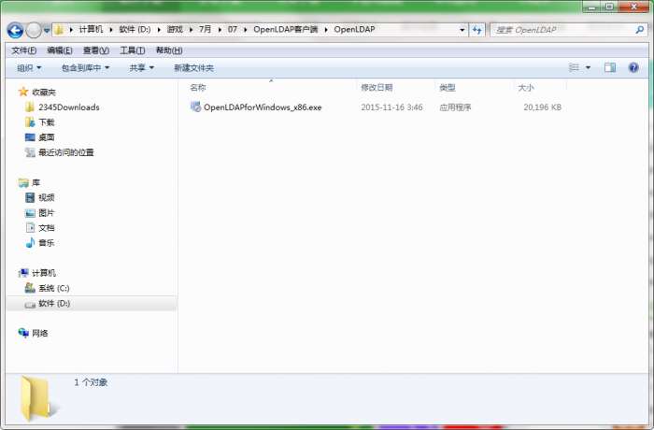
Task: Sort by 类型 column header
Action: click(448, 88)
